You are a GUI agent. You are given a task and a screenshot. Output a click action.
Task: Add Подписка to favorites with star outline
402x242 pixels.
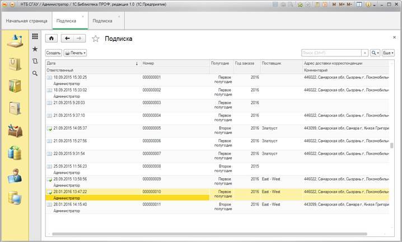[95, 39]
